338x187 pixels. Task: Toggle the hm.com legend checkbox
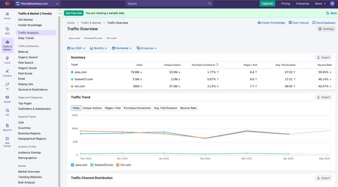coord(117,165)
